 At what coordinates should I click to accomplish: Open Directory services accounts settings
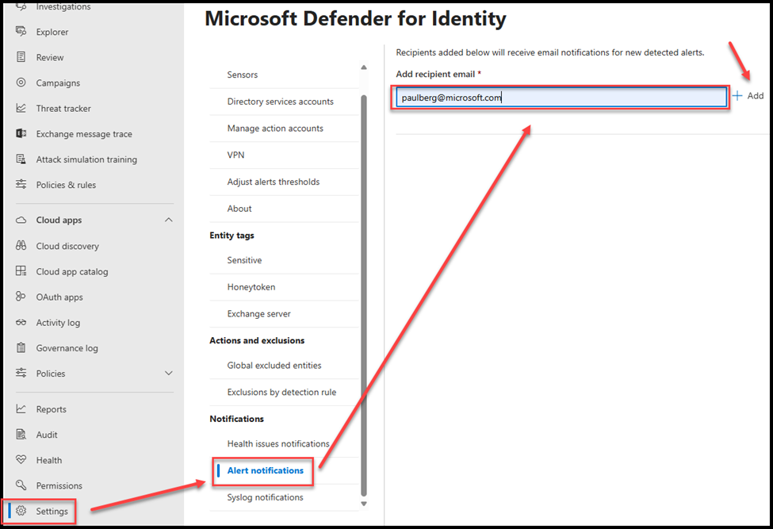point(280,101)
